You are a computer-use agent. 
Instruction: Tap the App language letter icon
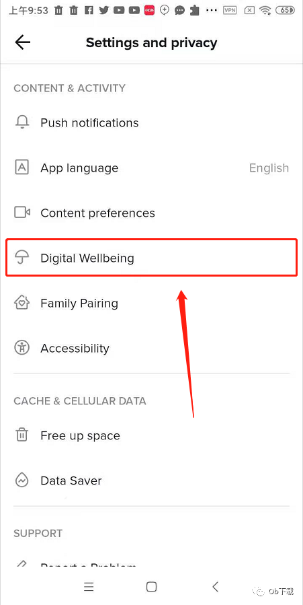pos(22,168)
